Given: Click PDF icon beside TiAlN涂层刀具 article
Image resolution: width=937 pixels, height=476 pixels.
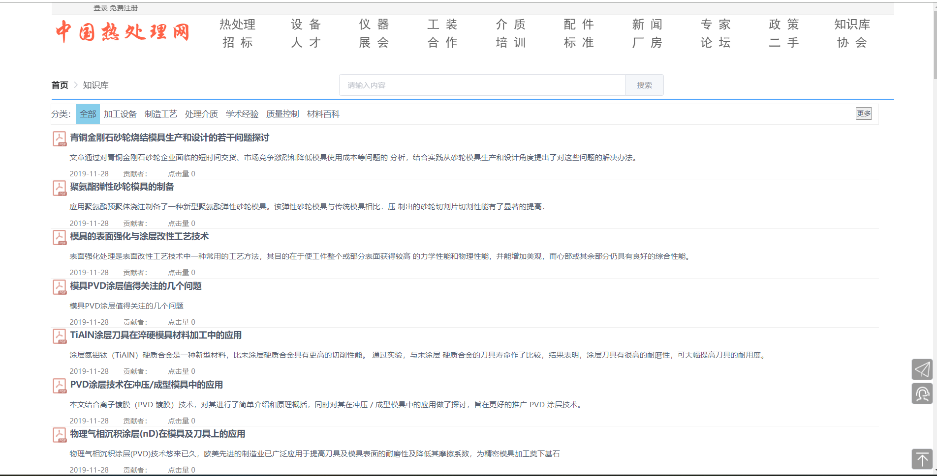Looking at the screenshot, I should coord(60,336).
